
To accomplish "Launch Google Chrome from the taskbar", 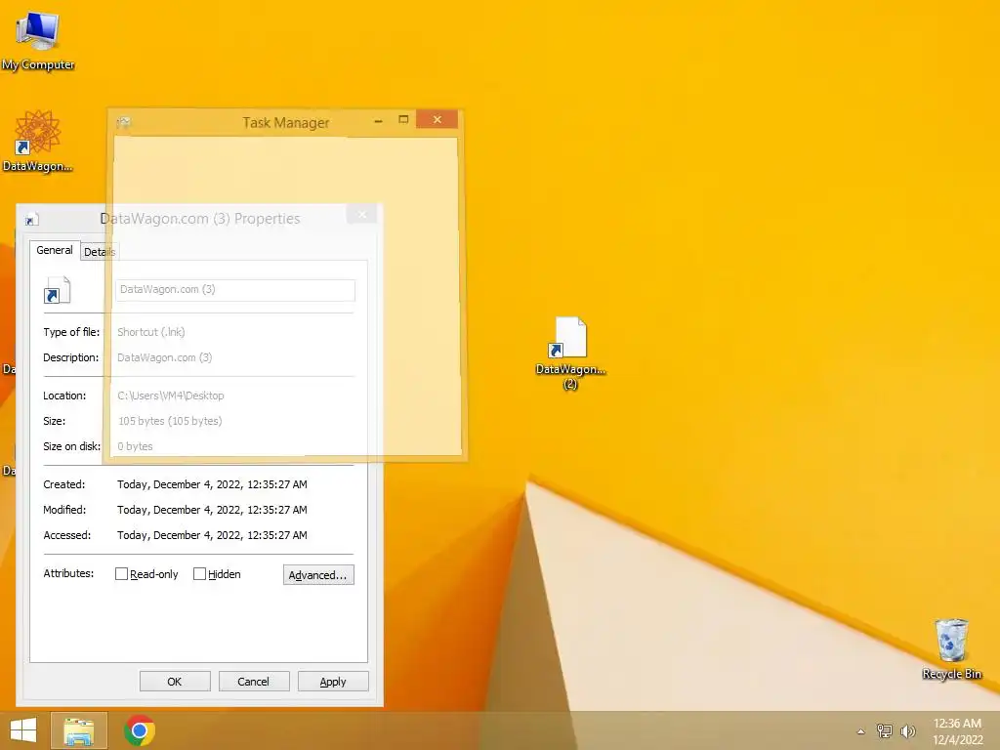I will pos(140,730).
